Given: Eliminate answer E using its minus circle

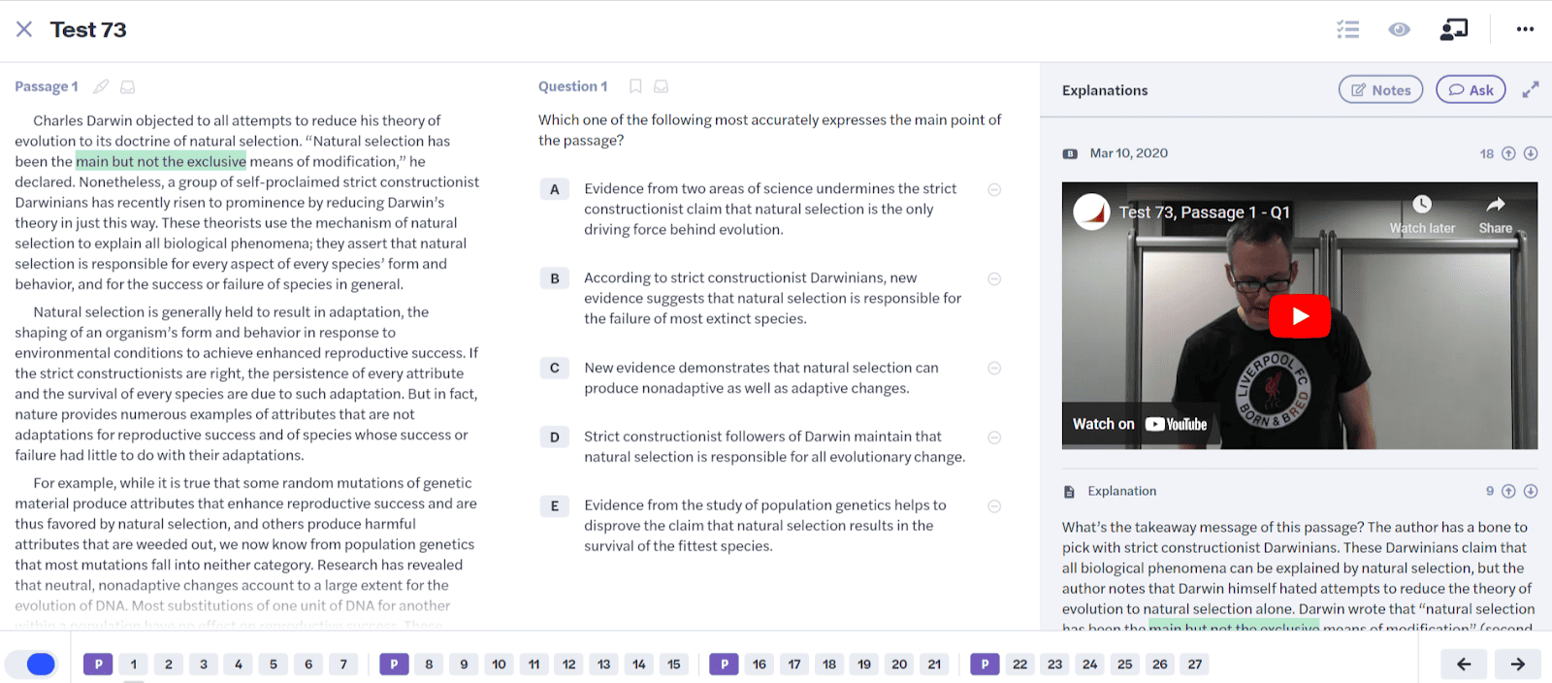Looking at the screenshot, I should (x=994, y=505).
